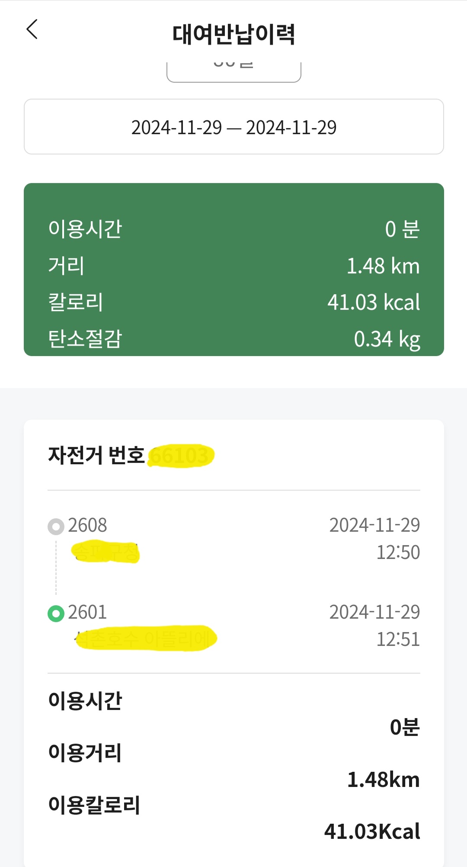Tap the 41.03 kcal value in green card
Screen dimensions: 467x867
pos(374,302)
